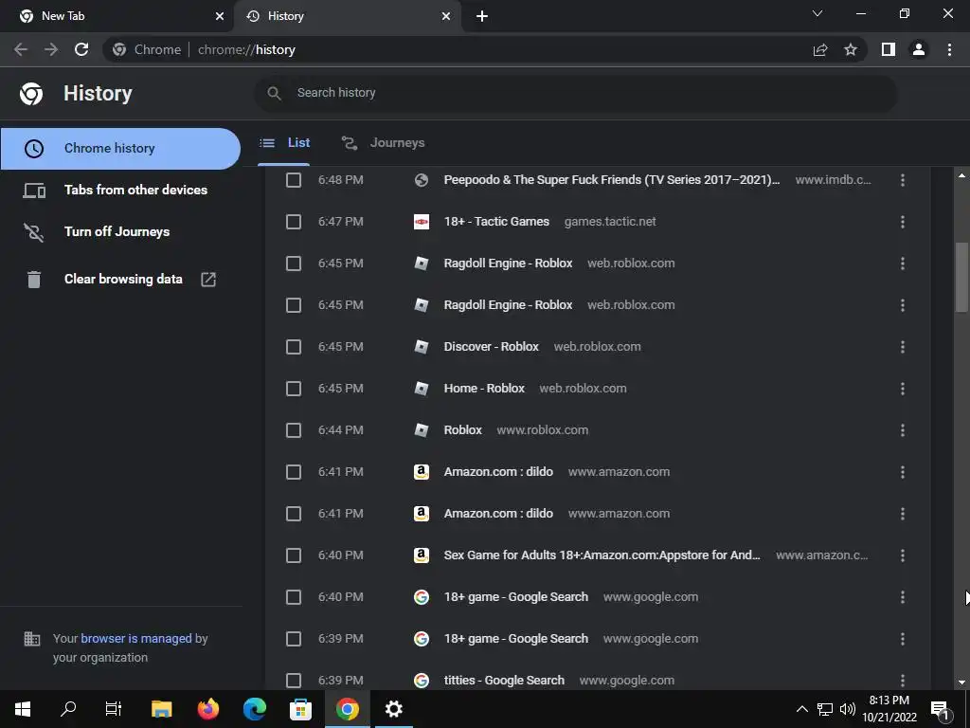Image resolution: width=970 pixels, height=728 pixels.
Task: Open more actions for the imdb.com entry
Action: click(903, 180)
